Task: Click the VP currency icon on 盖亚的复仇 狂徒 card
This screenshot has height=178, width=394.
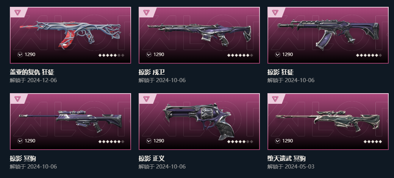Action: pyautogui.click(x=20, y=55)
